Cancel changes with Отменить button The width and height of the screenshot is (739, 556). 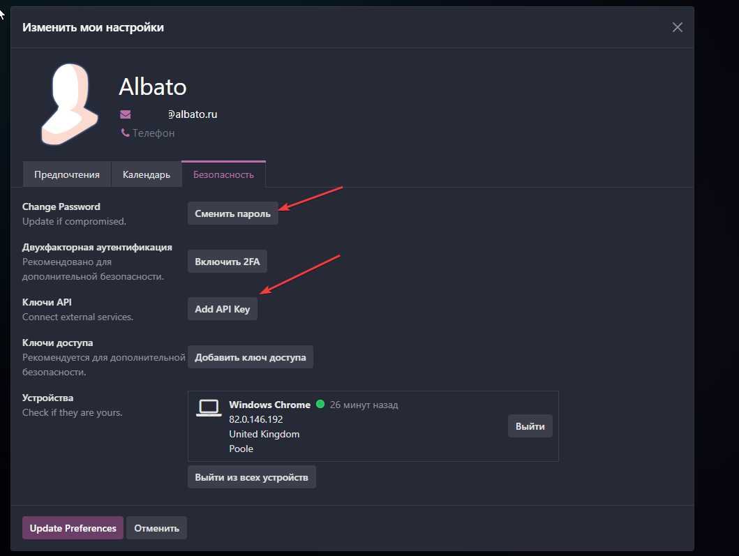(156, 528)
